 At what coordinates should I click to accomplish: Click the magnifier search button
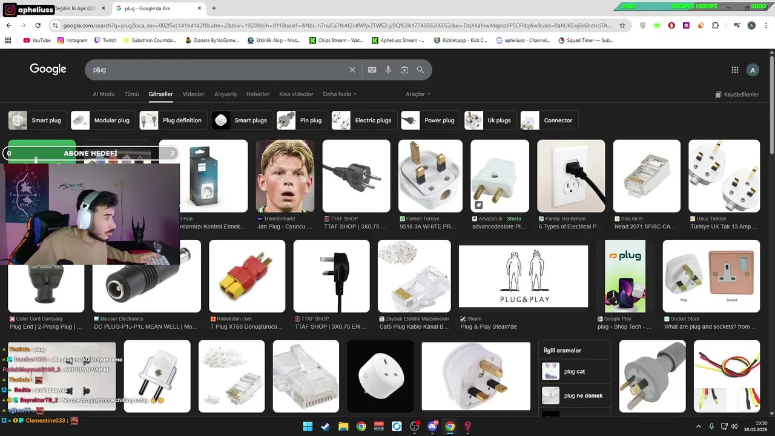[420, 70]
